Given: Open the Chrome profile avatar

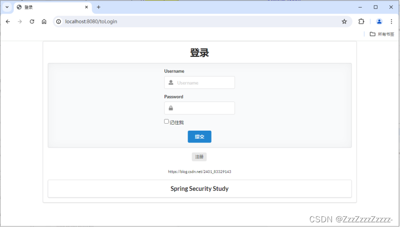Looking at the screenshot, I should click(379, 22).
